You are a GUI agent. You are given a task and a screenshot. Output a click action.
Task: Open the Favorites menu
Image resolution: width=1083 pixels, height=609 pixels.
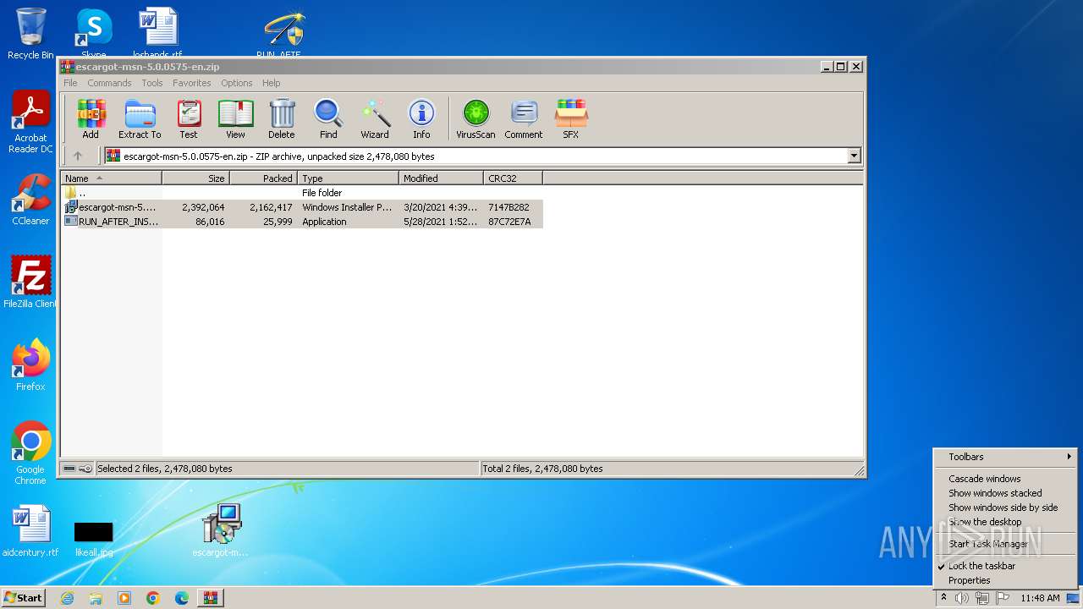click(192, 83)
